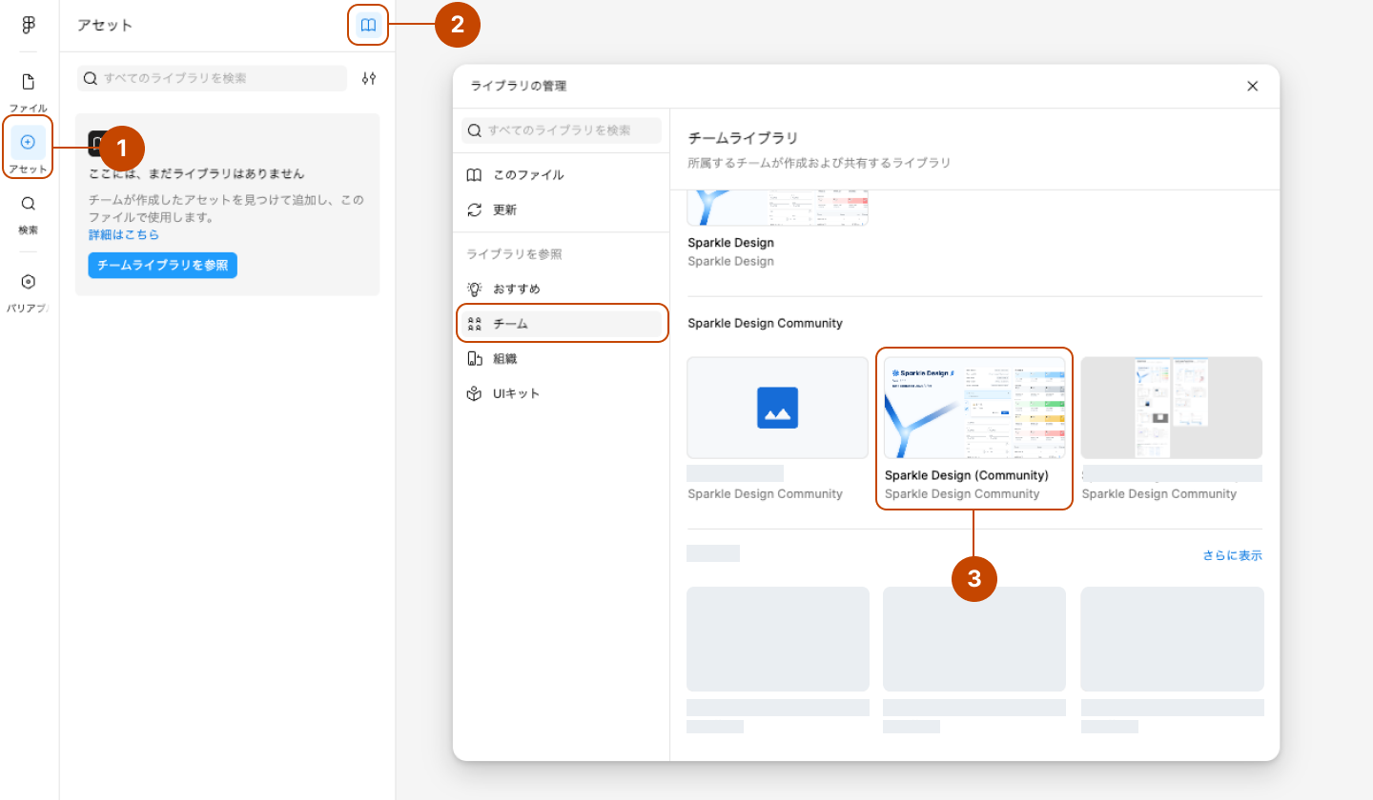The height and width of the screenshot is (800, 1373).
Task: Open the gray multi-page library thumbnail
Action: pyautogui.click(x=1172, y=408)
